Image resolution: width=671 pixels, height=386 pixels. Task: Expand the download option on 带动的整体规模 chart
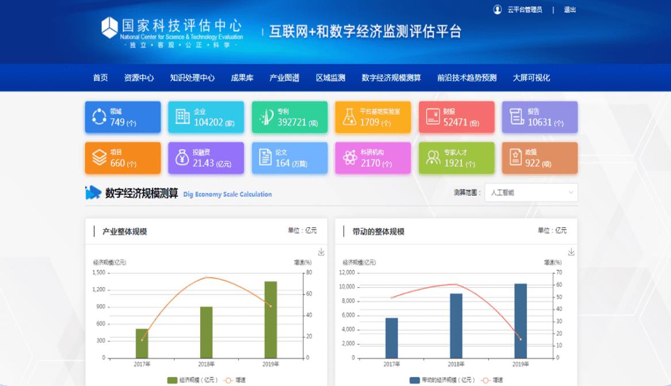coord(570,251)
